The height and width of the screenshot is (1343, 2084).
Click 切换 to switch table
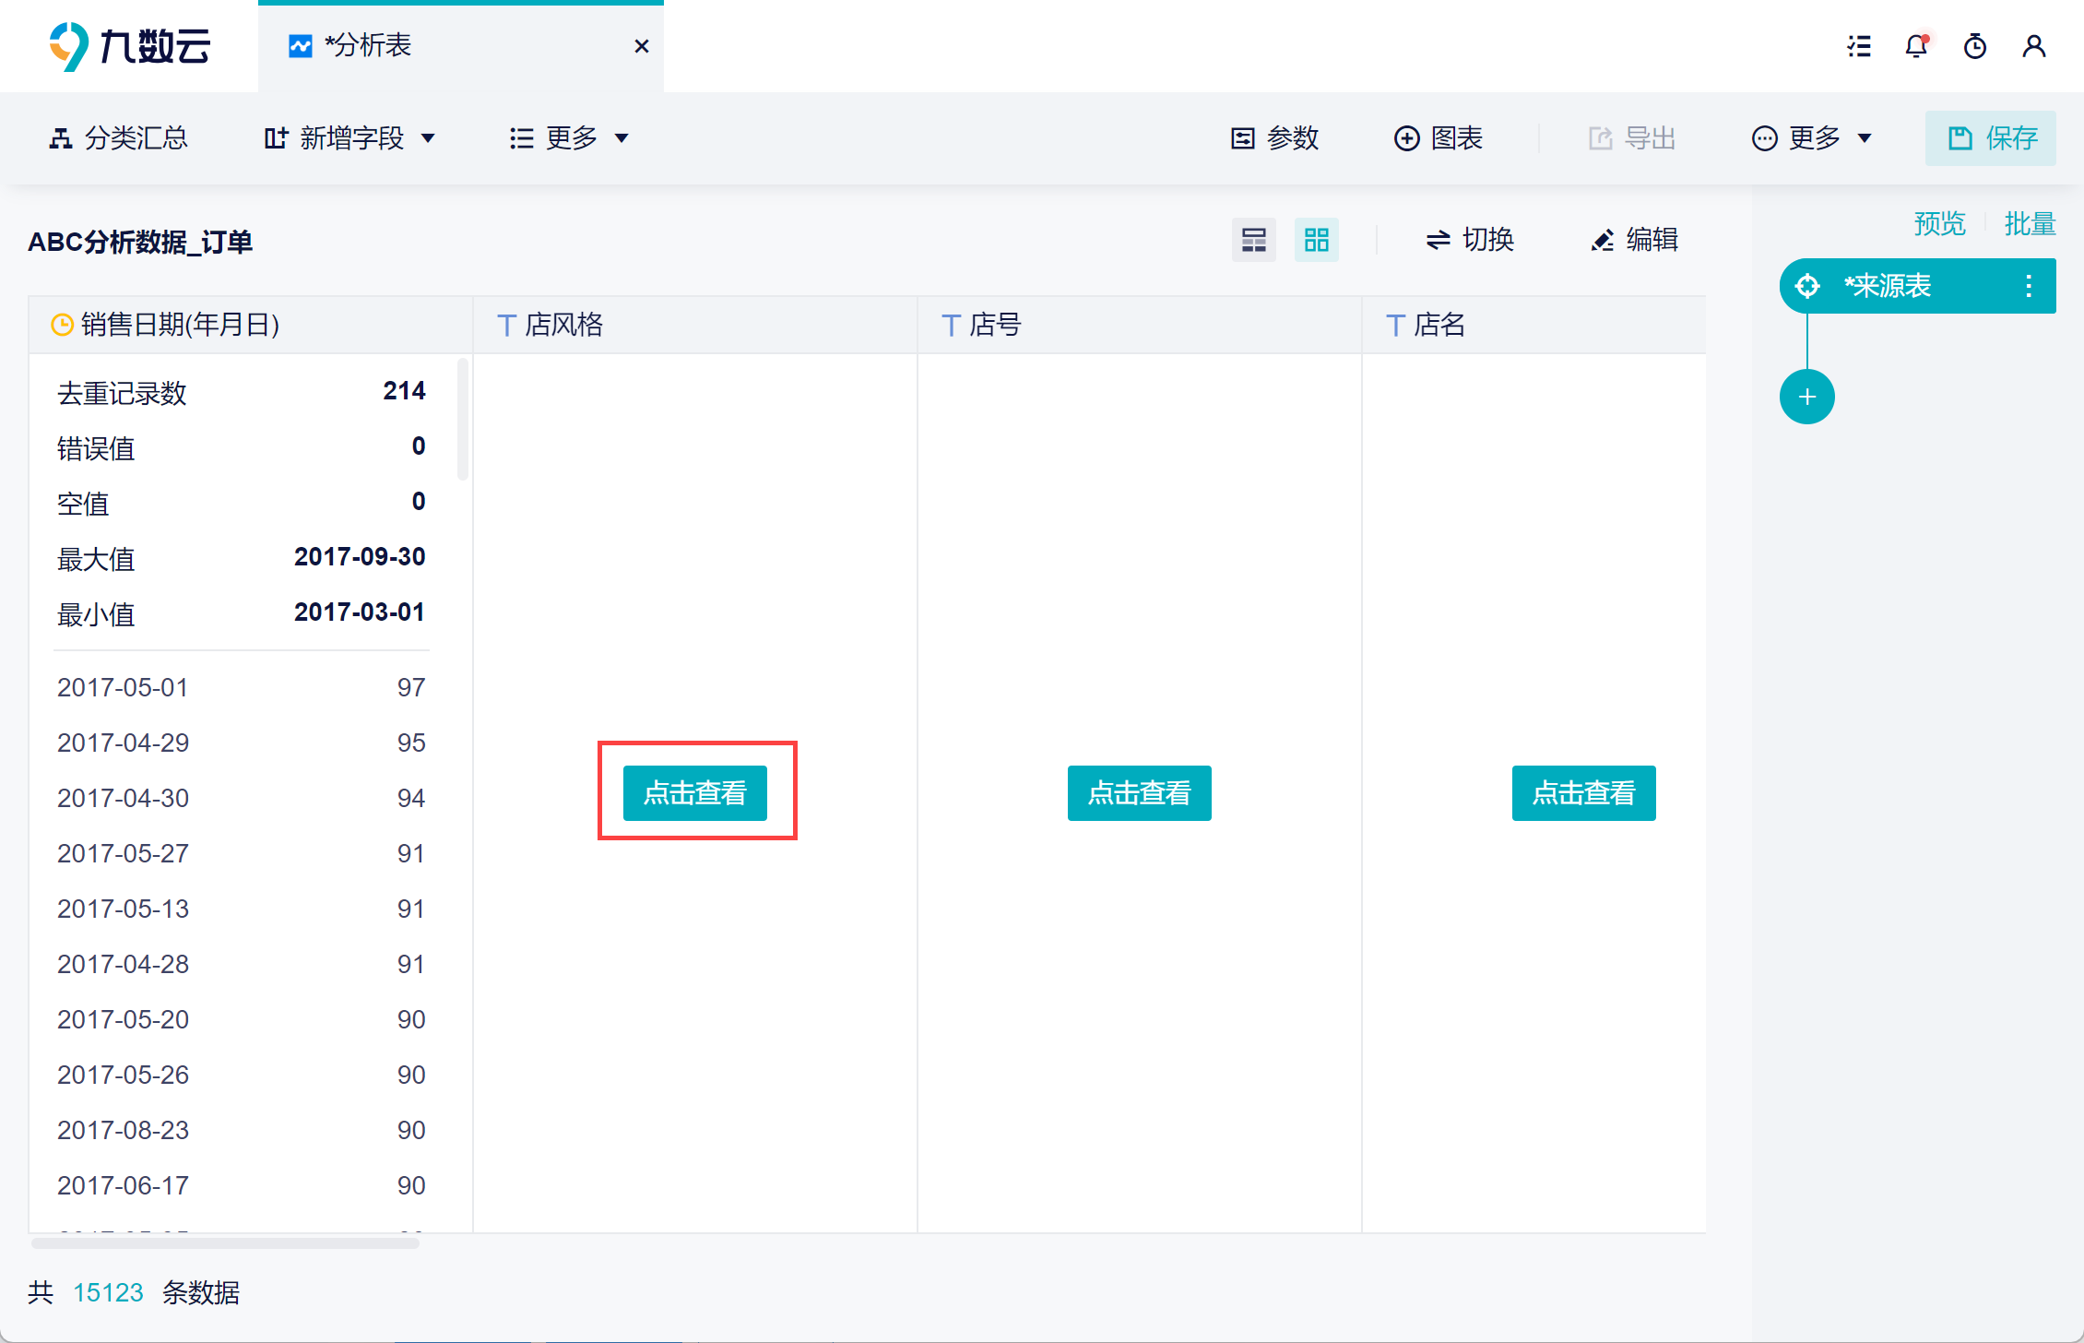click(x=1470, y=240)
